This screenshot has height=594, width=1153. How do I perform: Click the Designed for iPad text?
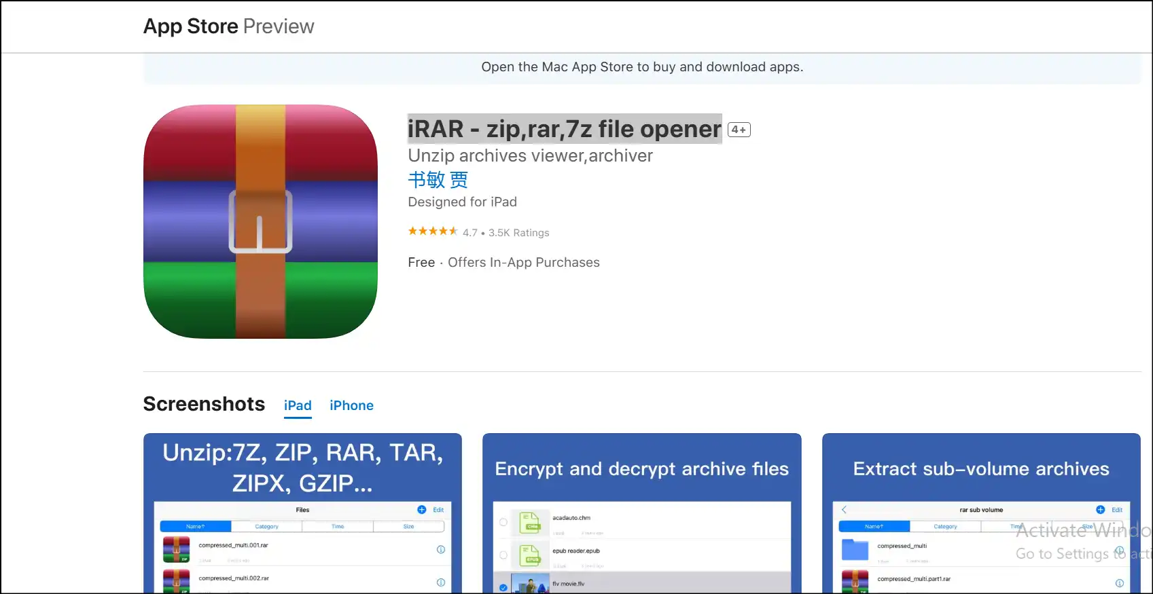tap(462, 202)
